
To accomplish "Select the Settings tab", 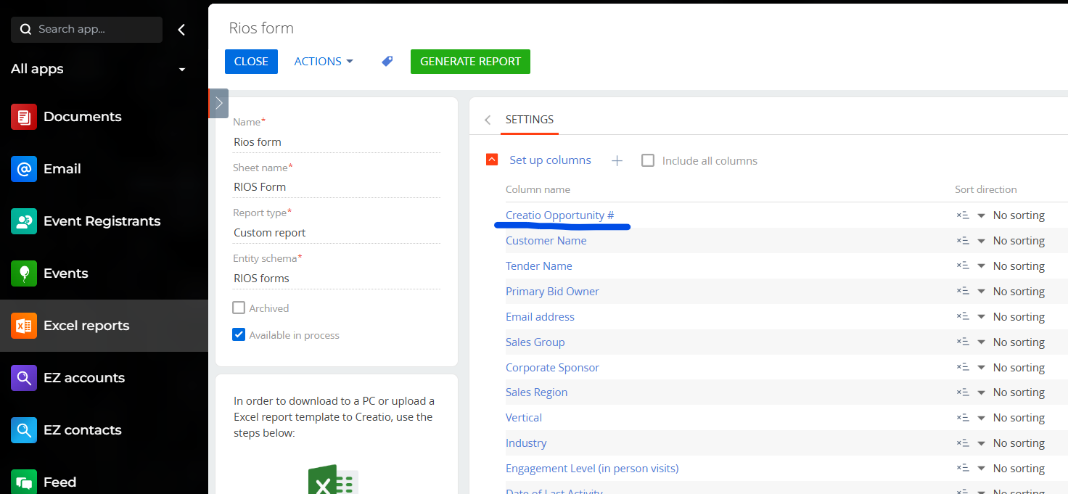I will tap(529, 120).
